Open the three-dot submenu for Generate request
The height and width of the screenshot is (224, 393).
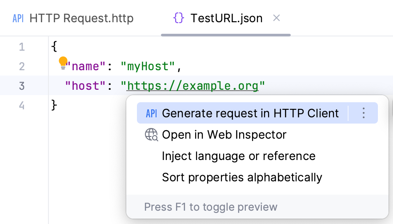pos(363,113)
